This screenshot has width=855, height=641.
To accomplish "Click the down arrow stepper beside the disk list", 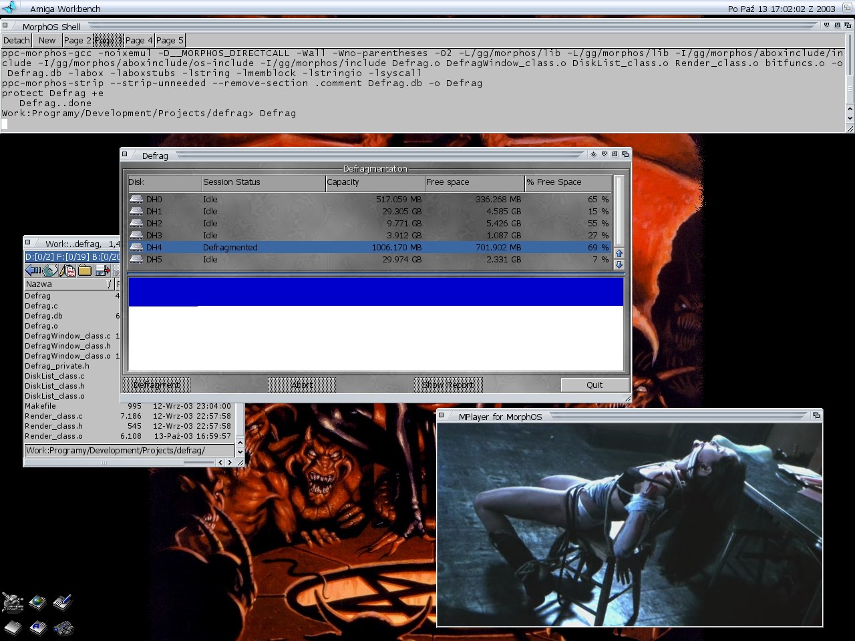I will [x=619, y=264].
